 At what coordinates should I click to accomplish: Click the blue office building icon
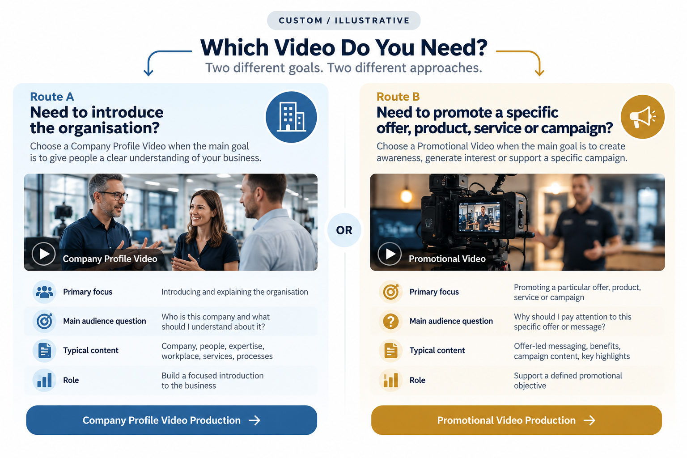click(291, 117)
